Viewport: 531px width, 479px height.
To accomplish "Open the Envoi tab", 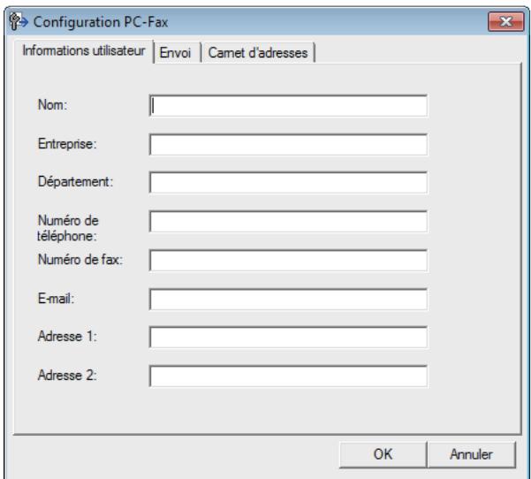I will pos(177,52).
